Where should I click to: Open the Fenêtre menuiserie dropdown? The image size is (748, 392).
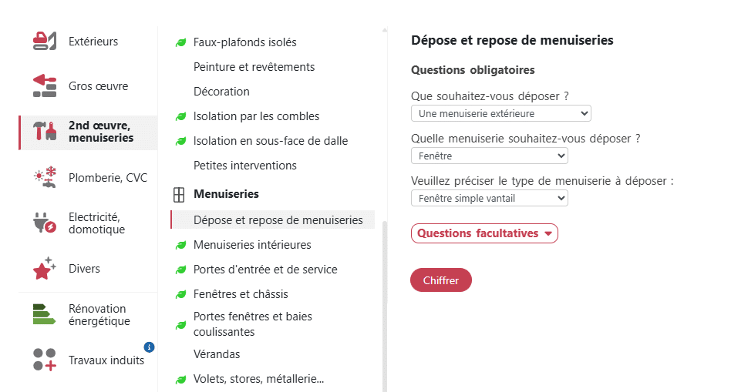pyautogui.click(x=489, y=156)
